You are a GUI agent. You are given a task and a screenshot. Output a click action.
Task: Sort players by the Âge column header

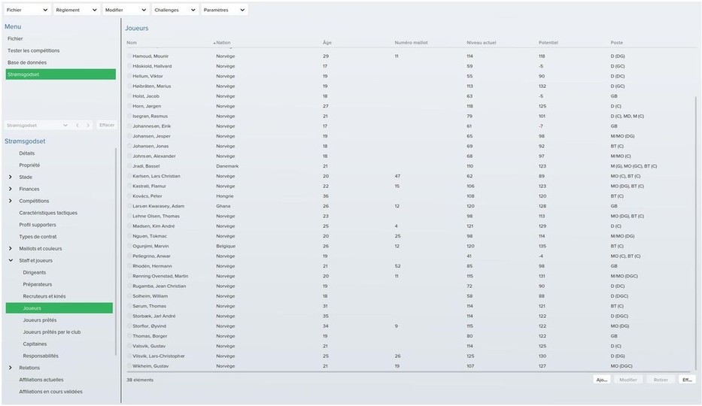point(327,43)
